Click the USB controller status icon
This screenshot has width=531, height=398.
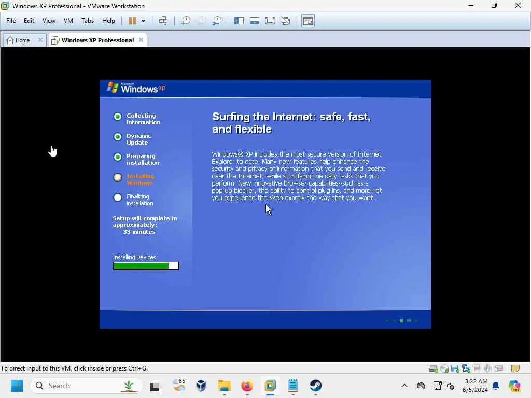click(498, 368)
